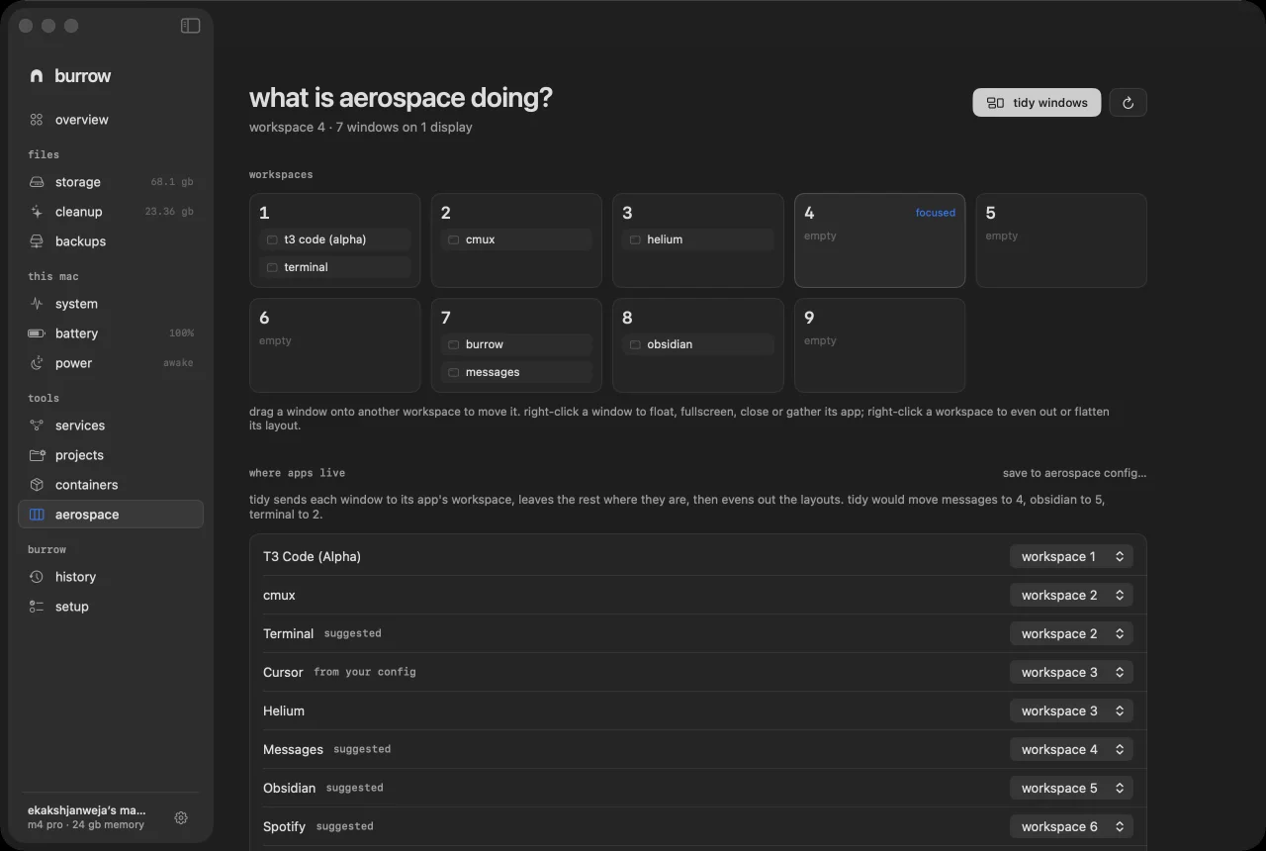Open settings via the gear icon
Image resolution: width=1266 pixels, height=851 pixels.
[x=181, y=817]
